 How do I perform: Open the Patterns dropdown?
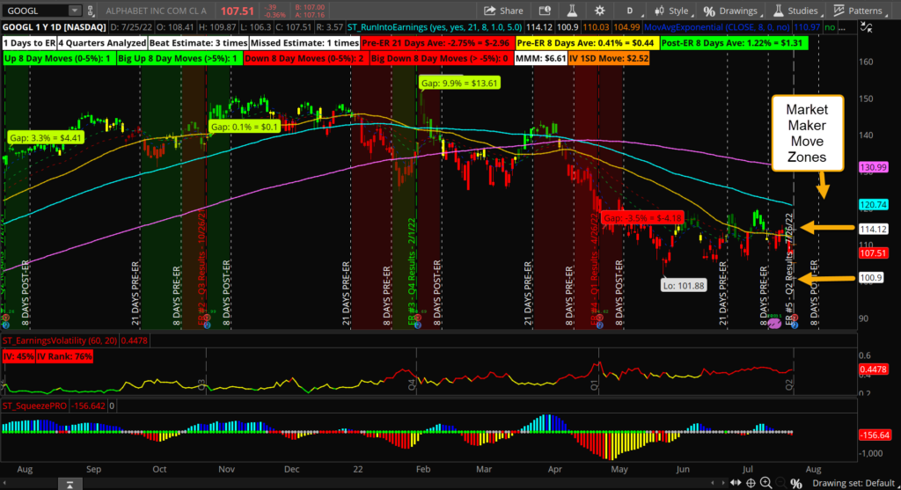(859, 11)
